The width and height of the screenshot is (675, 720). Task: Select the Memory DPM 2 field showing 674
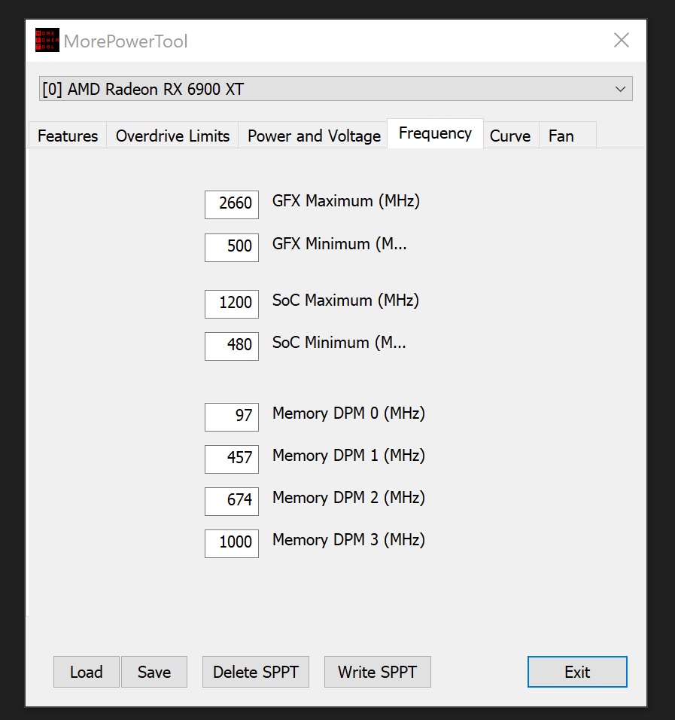point(232,502)
